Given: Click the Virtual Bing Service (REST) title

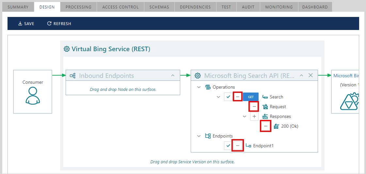Looking at the screenshot, I should point(111,49).
